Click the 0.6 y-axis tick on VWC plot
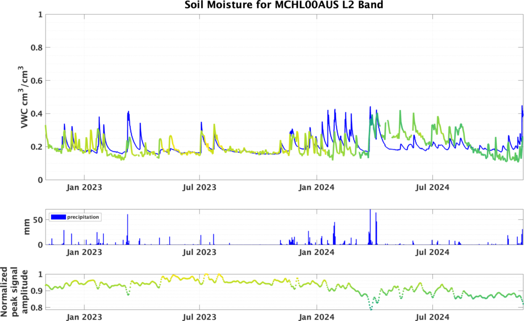 click(37, 80)
